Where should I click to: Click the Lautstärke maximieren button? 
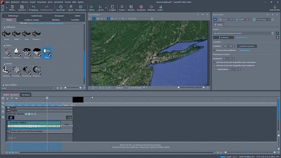coord(247,46)
